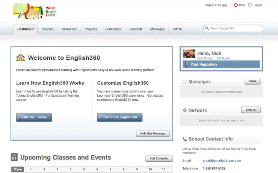Viewport: 278px width, 173px height.
Task: Select the 12 pm timeline marker
Action: click(x=17, y=170)
